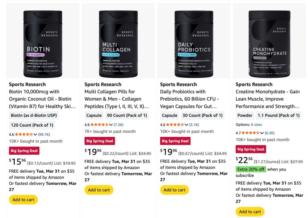Expand the rating chevron for Creatine Monohydrate

(262, 133)
